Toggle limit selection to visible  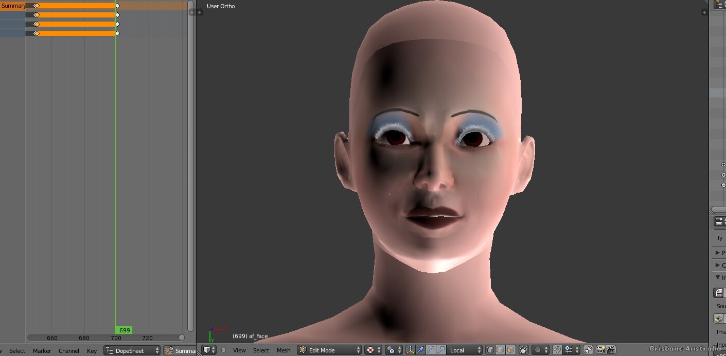coord(523,350)
